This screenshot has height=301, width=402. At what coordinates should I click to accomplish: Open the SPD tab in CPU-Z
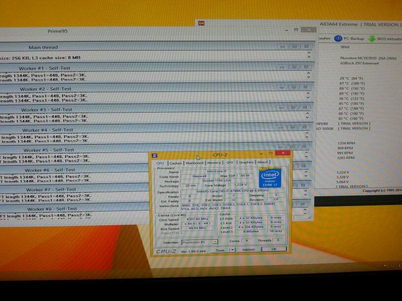click(x=230, y=162)
